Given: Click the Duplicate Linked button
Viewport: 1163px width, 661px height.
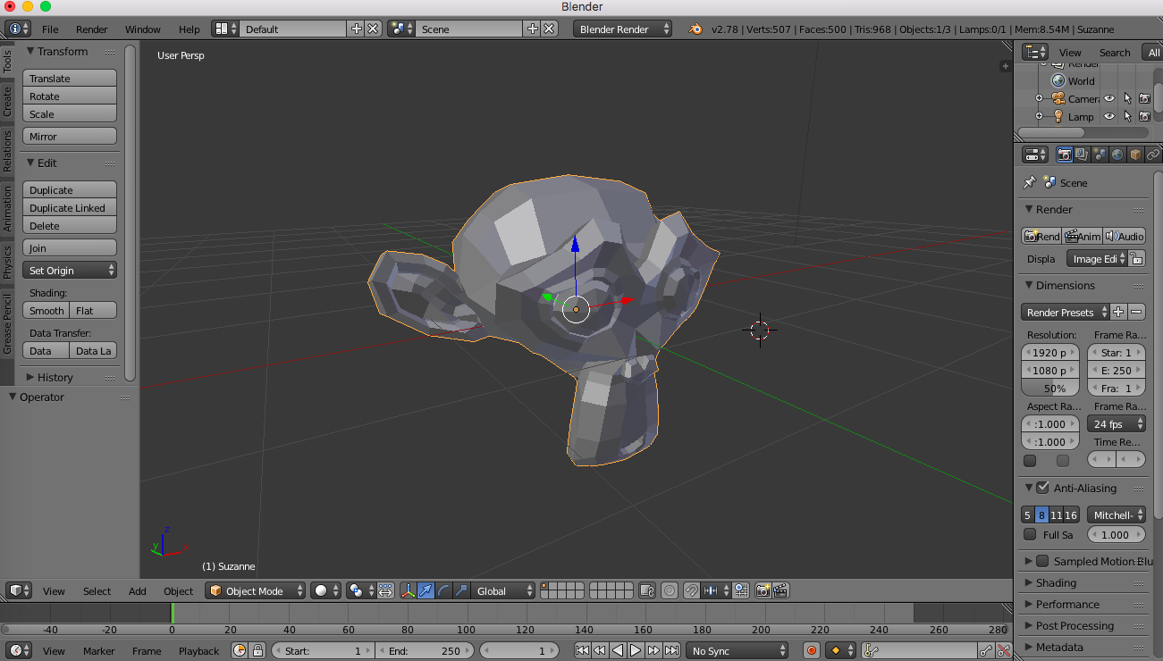Looking at the screenshot, I should (70, 208).
